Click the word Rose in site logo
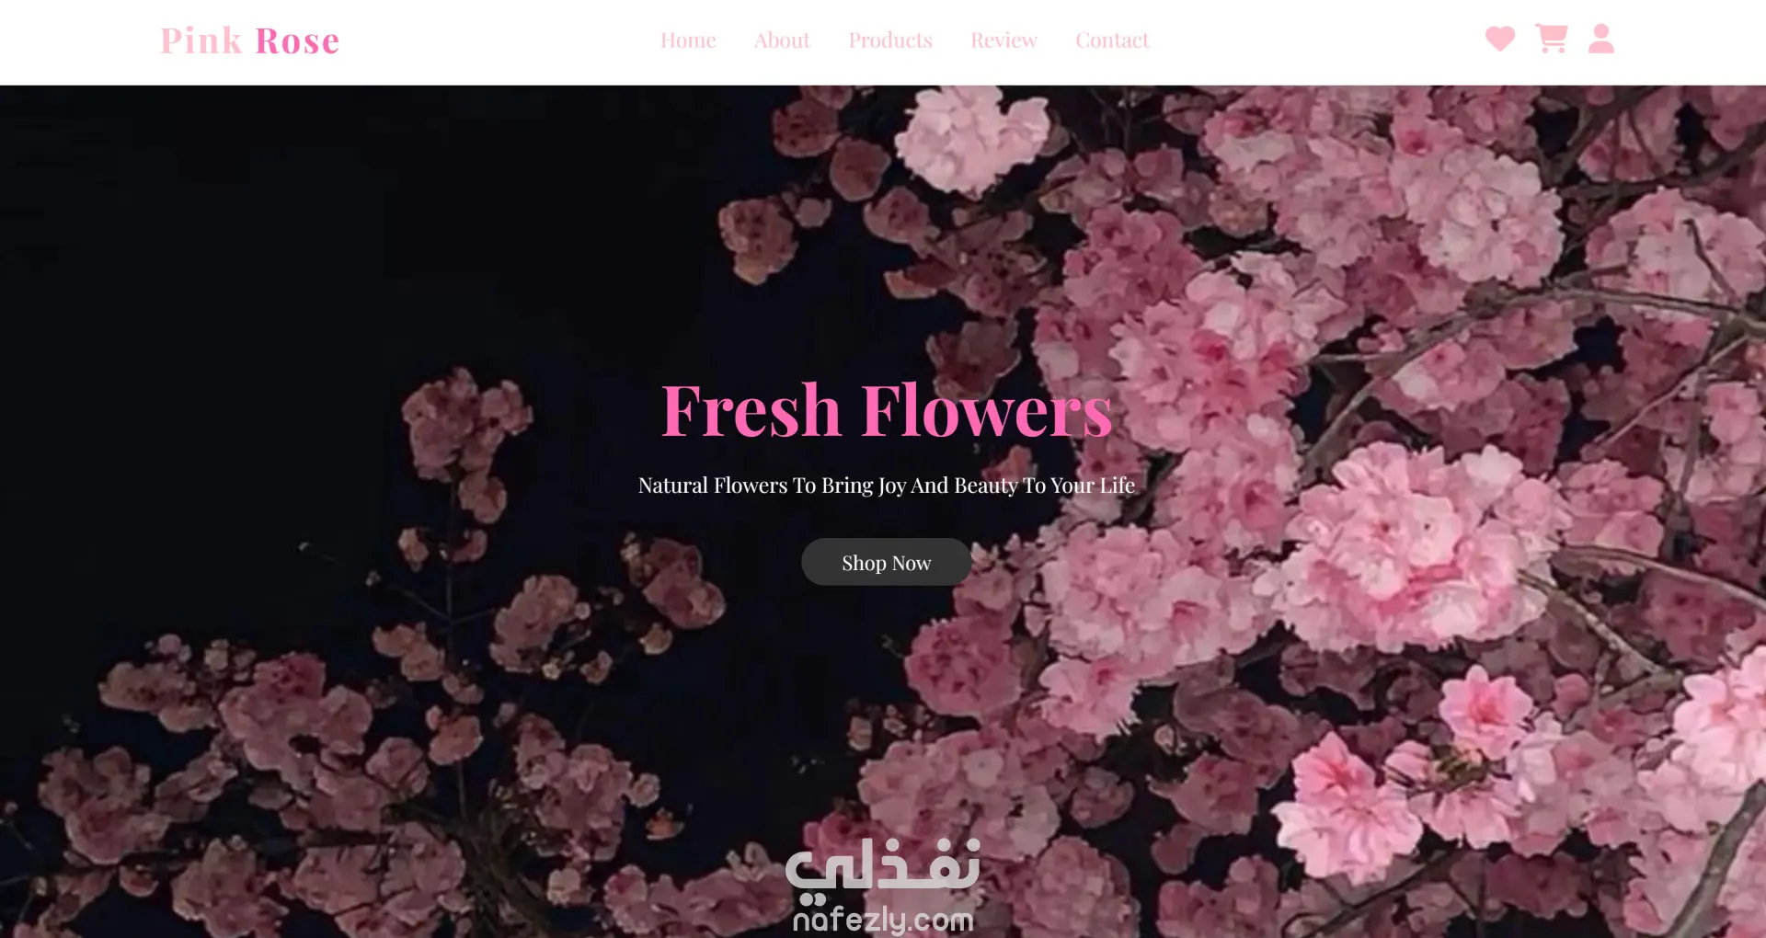 [297, 40]
